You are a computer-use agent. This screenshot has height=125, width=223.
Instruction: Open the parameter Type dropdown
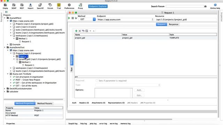point(128,85)
